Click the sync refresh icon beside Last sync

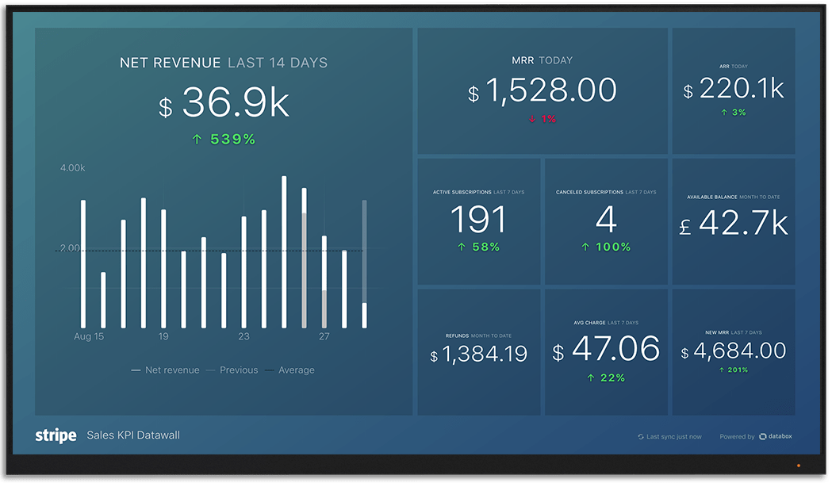pos(641,437)
